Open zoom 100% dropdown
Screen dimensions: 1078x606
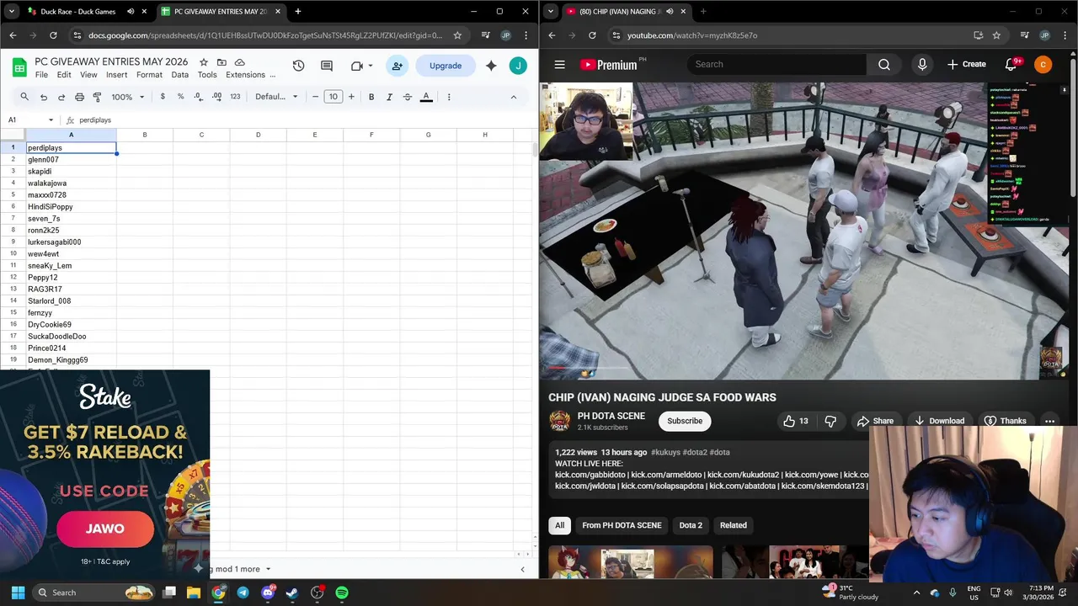pyautogui.click(x=128, y=97)
